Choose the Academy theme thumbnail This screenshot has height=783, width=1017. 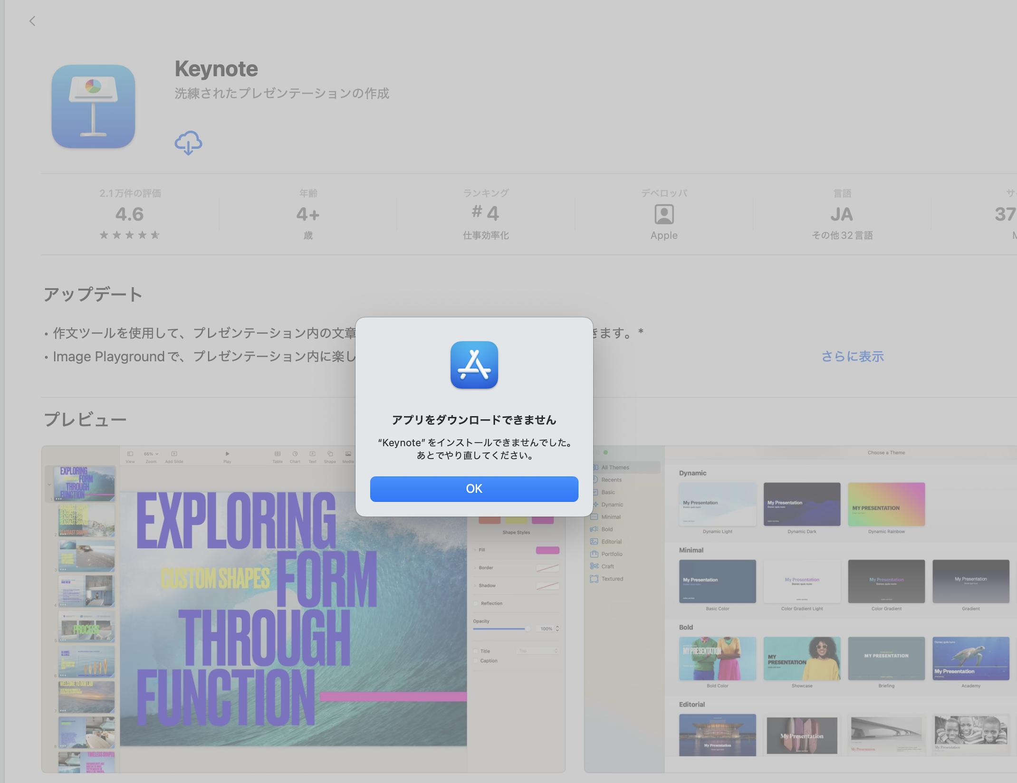tap(971, 659)
